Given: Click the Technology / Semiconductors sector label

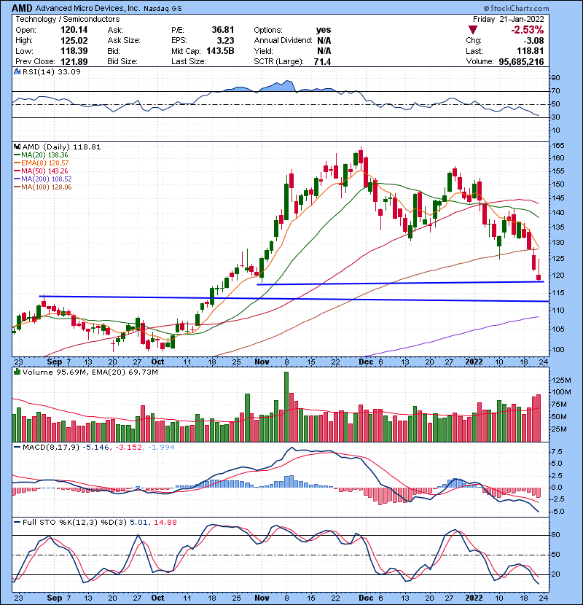Looking at the screenshot, I should [x=68, y=19].
